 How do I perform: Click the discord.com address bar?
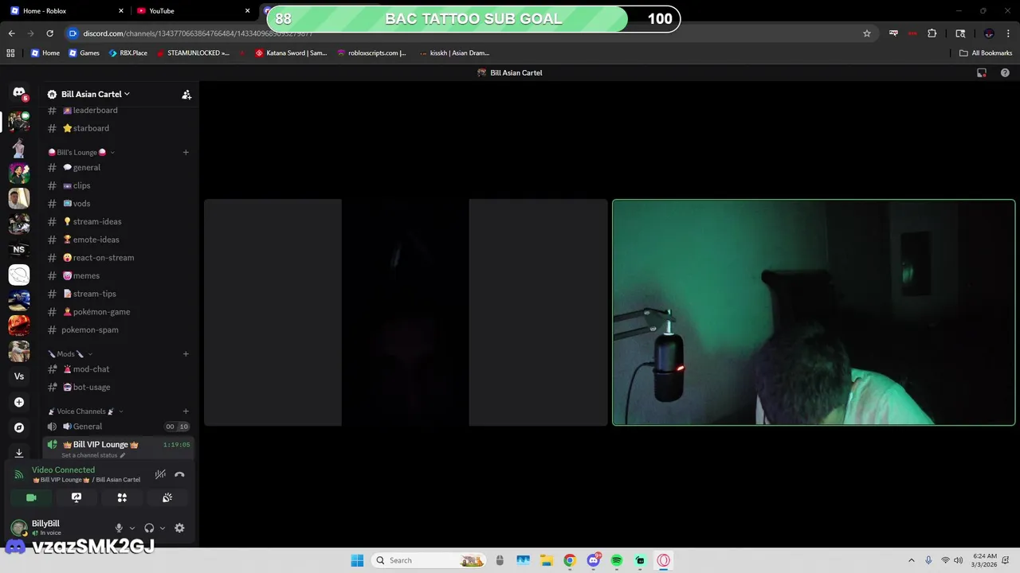point(462,33)
